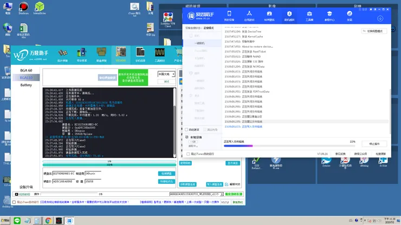Click the video tutorial play icon in WL
The width and height of the screenshot is (401, 225).
(17, 194)
